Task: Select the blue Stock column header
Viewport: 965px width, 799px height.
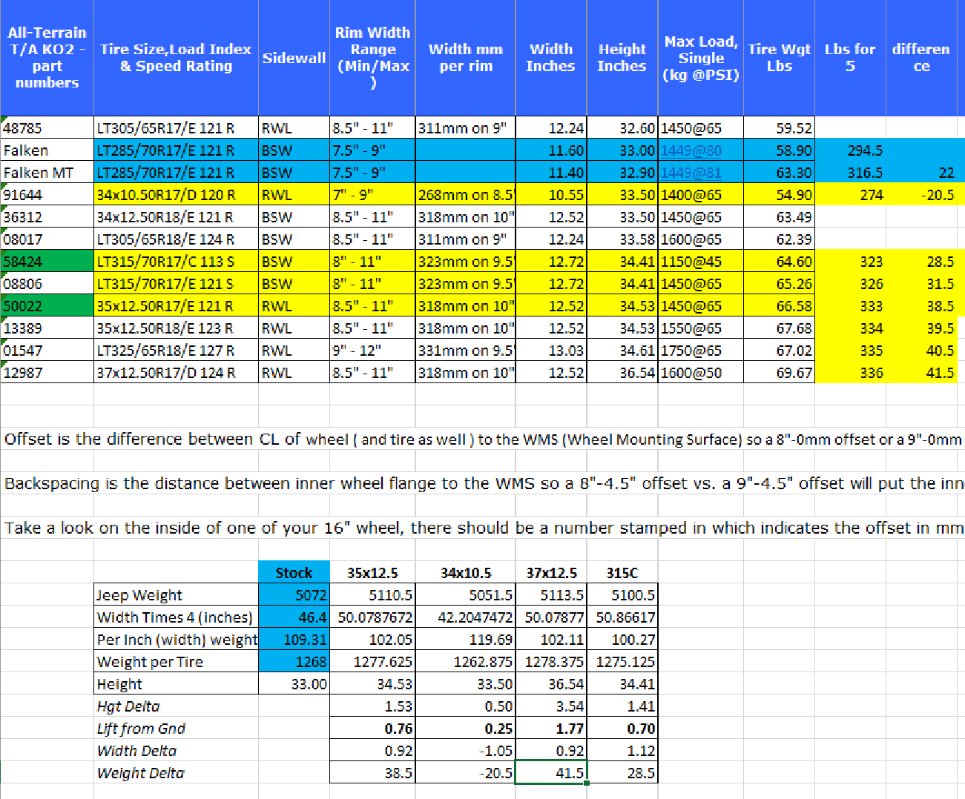Action: [x=294, y=573]
